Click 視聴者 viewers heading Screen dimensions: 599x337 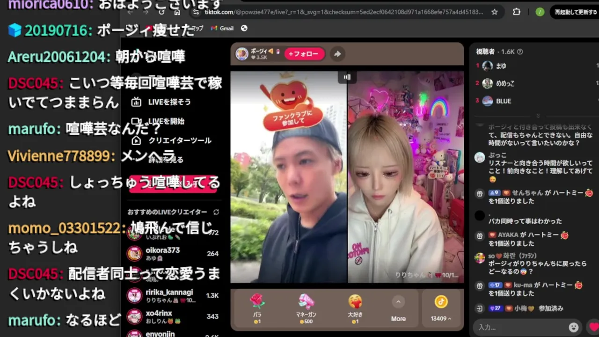point(485,52)
